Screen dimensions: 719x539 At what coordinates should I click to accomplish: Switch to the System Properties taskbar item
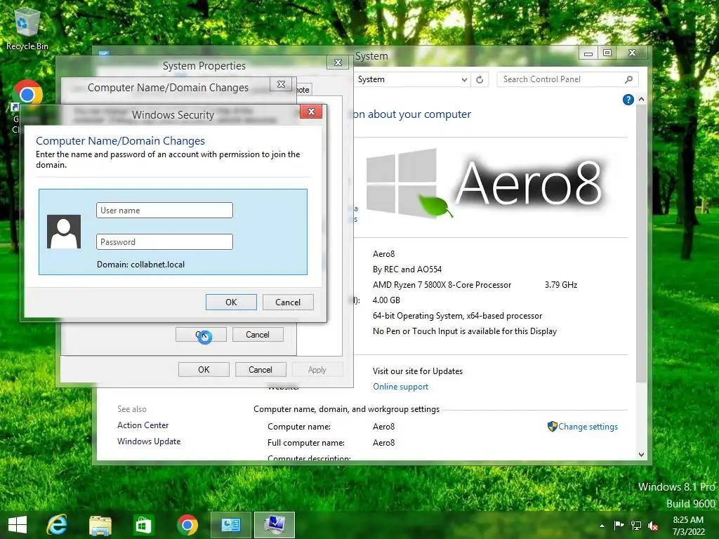coord(275,525)
